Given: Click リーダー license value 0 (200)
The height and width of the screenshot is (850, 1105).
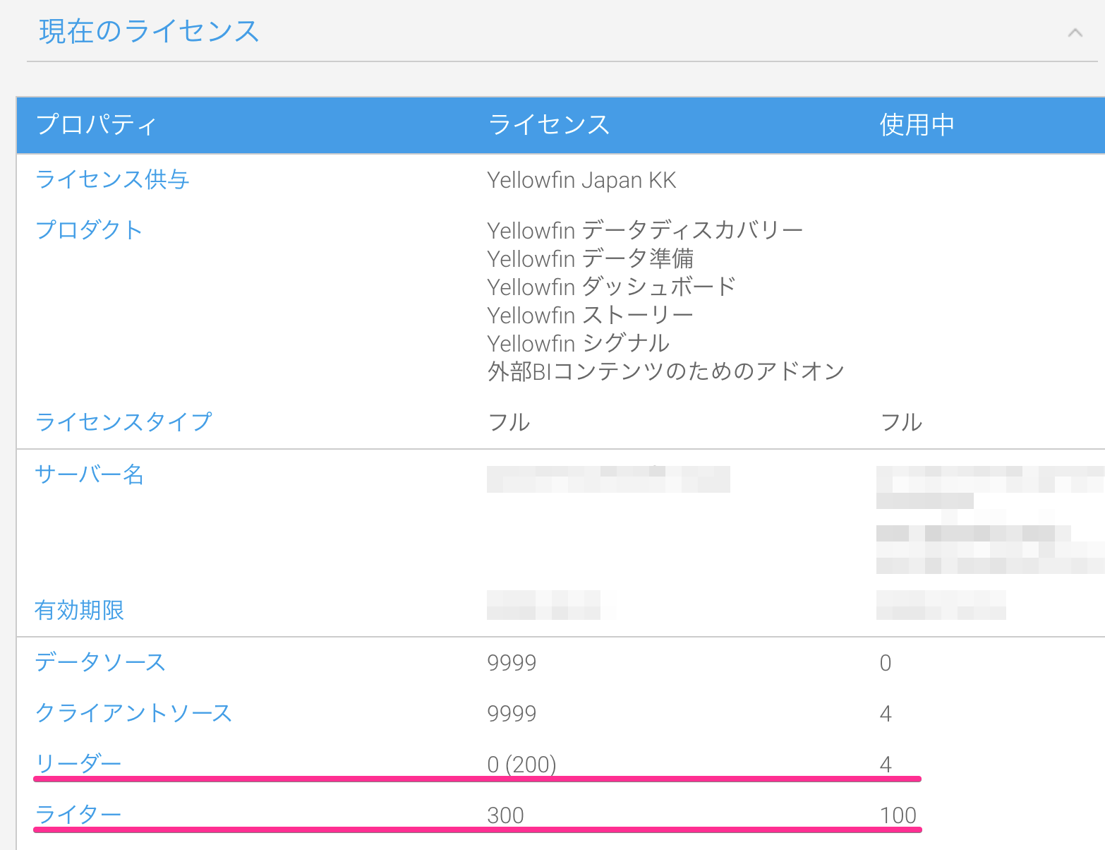Looking at the screenshot, I should pyautogui.click(x=521, y=764).
